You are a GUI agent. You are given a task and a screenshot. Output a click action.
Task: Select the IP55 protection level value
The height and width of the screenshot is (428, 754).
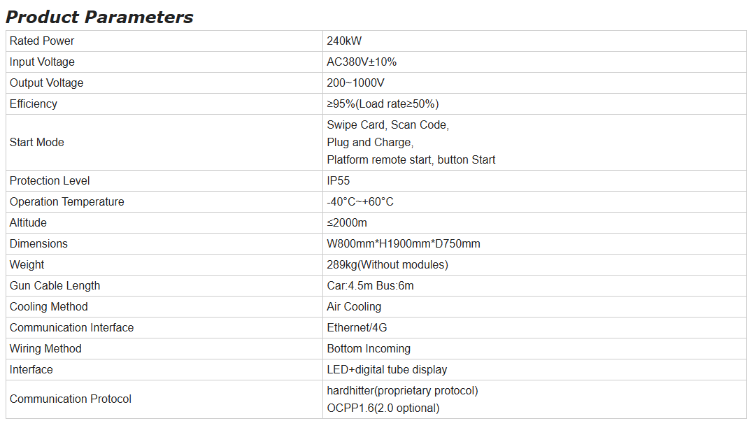[x=339, y=181]
